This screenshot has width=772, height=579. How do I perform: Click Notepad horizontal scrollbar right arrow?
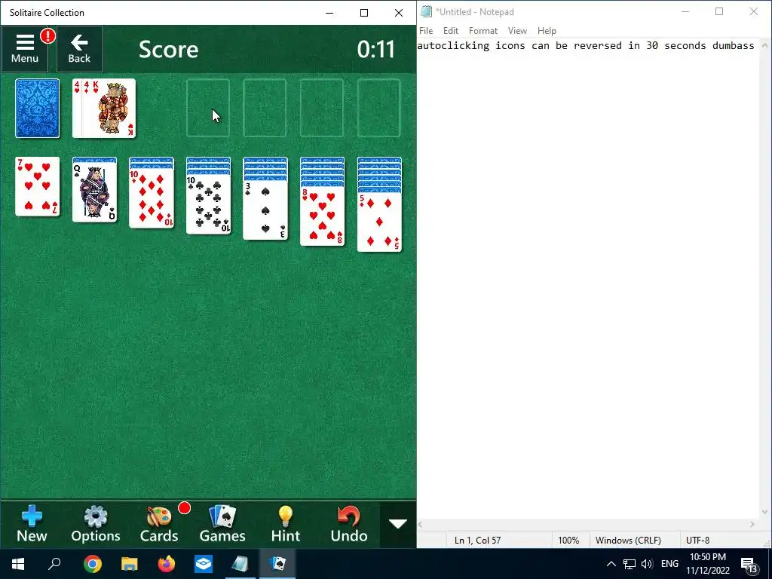(752, 525)
